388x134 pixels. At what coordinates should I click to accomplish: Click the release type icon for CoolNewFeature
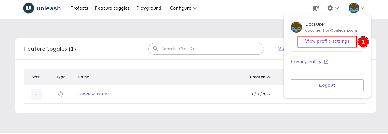[x=61, y=94]
